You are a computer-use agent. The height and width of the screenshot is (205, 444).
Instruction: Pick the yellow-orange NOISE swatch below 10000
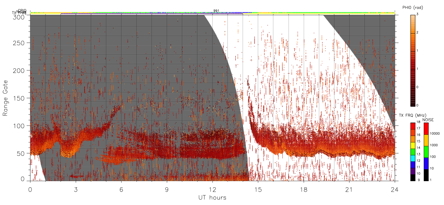[426, 140]
